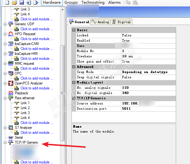Open the Technostring tab
The image size is (190, 164).
93,2
